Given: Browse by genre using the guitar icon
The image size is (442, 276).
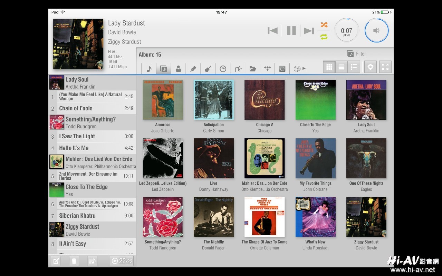Looking at the screenshot, I should (208, 68).
